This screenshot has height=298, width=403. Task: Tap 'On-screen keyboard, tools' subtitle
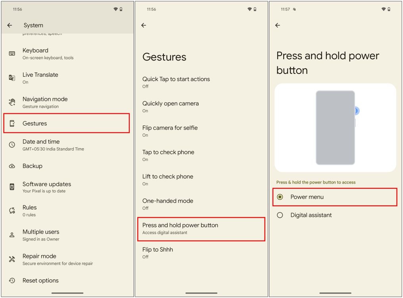pos(48,58)
